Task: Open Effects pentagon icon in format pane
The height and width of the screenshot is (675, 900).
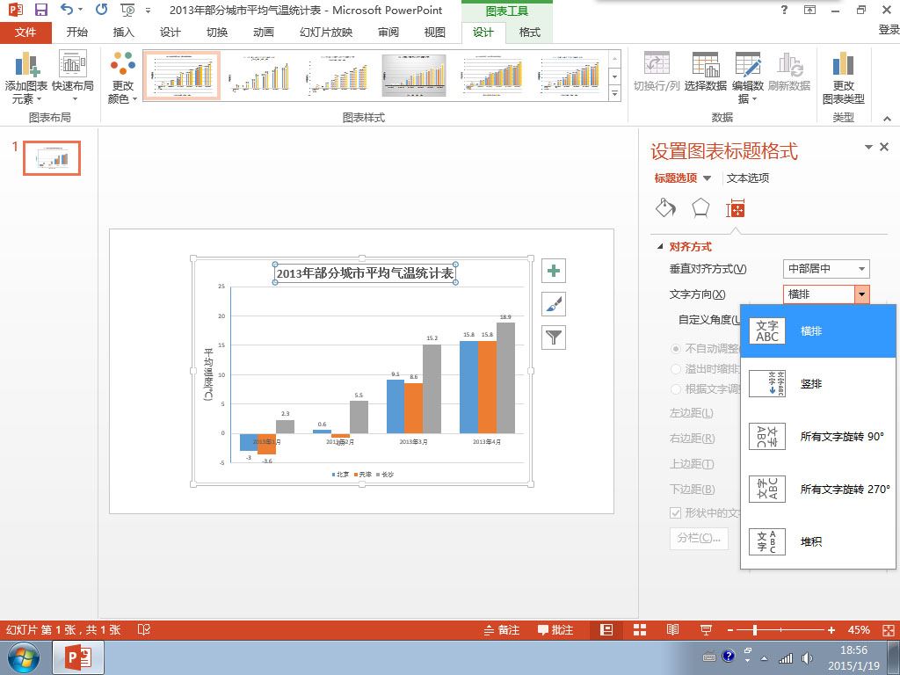Action: (x=700, y=208)
